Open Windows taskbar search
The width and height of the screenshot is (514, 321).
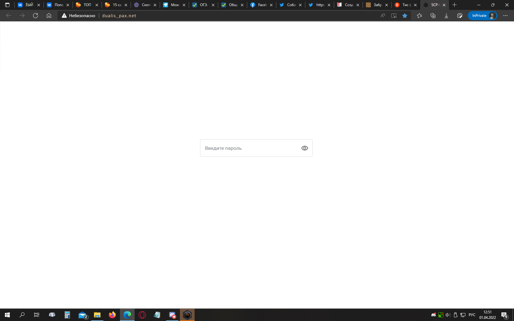(x=22, y=315)
